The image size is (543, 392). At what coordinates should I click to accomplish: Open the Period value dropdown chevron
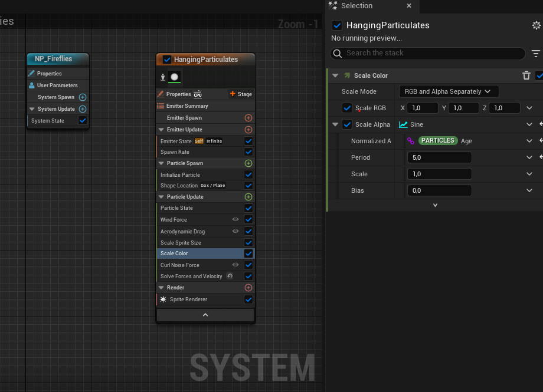[529, 157]
